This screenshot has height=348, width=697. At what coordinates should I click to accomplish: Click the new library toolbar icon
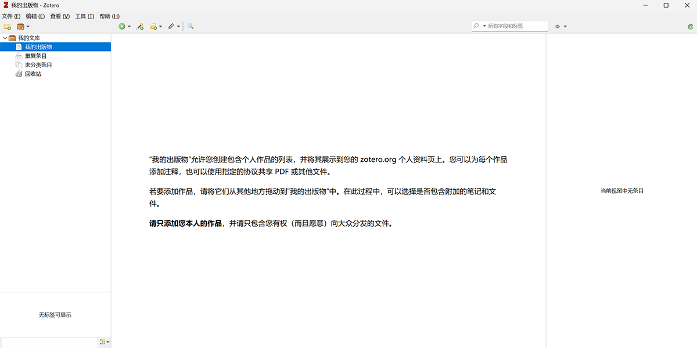click(20, 26)
